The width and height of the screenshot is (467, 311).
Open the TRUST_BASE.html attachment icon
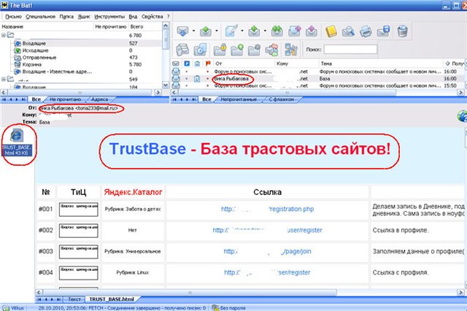pos(17,143)
